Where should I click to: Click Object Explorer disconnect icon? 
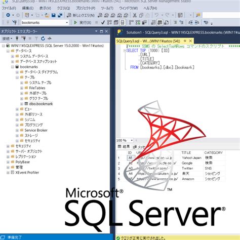tap(23, 38)
